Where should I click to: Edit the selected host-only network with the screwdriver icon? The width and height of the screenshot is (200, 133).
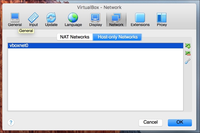pyautogui.click(x=188, y=61)
